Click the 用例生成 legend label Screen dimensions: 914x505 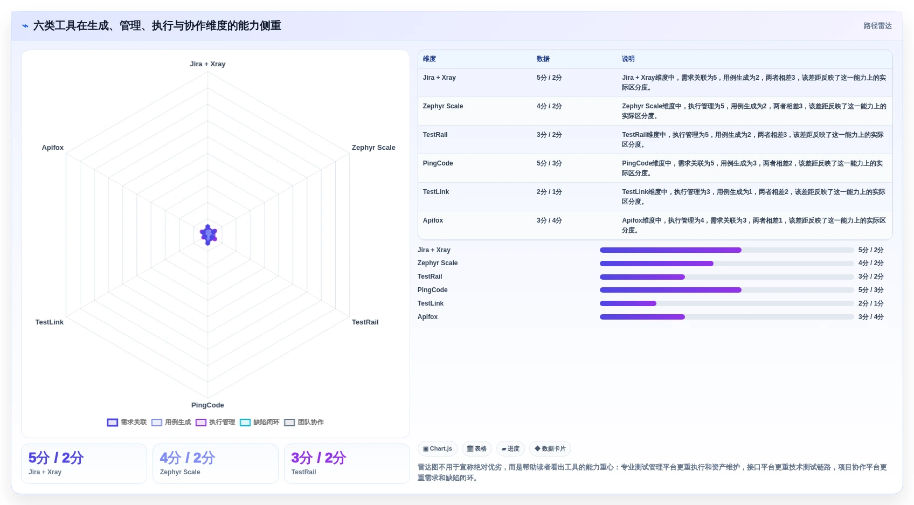coord(178,423)
